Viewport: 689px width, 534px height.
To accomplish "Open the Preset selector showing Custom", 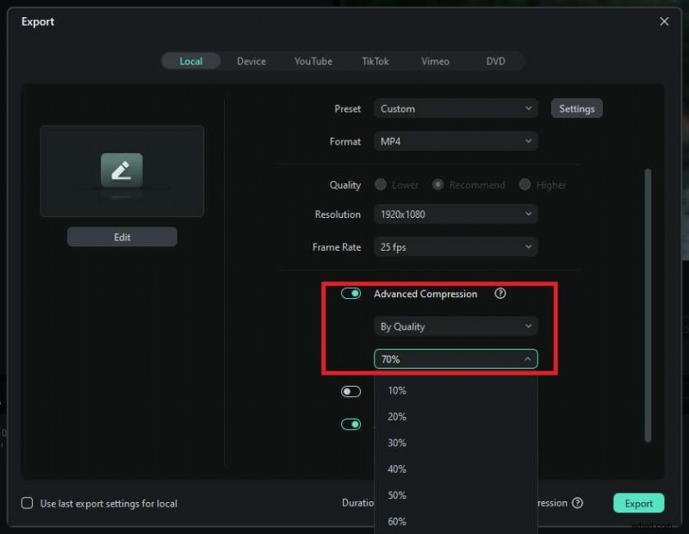I will pyautogui.click(x=455, y=108).
